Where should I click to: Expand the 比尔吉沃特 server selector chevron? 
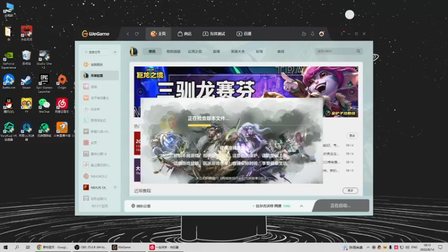click(301, 206)
